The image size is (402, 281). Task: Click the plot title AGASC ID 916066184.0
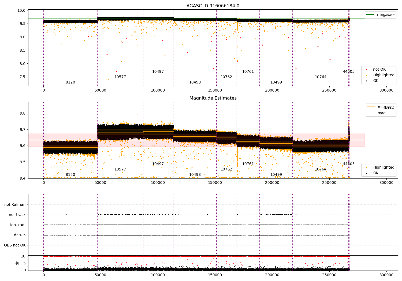[213, 6]
